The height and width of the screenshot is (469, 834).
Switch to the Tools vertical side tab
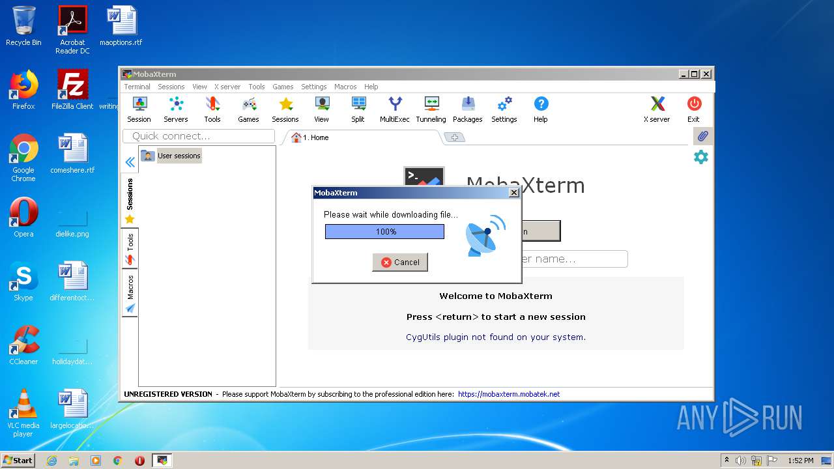130,249
